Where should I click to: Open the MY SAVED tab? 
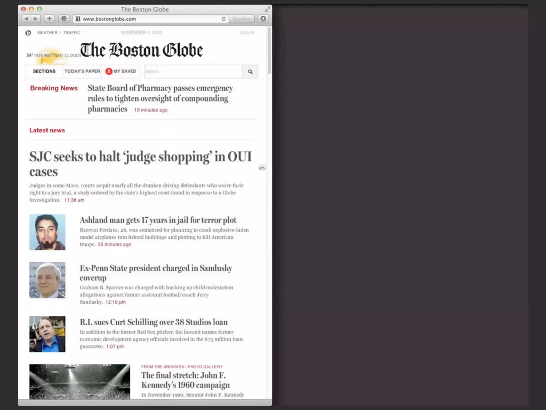[125, 71]
